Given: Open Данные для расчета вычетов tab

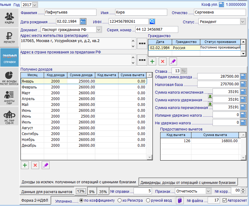Looking at the screenshot, I should [47, 192].
